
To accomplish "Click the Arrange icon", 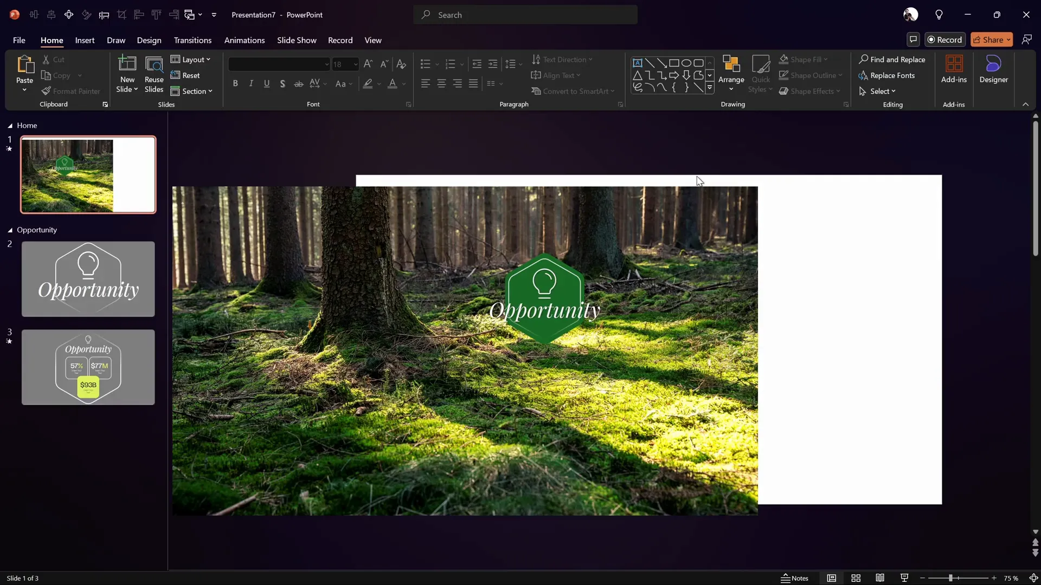I will click(731, 64).
